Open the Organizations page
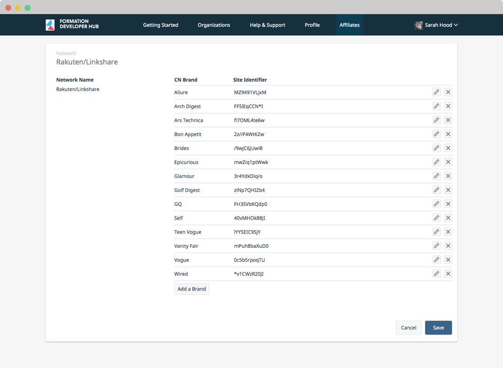Image resolution: width=503 pixels, height=368 pixels. point(213,25)
